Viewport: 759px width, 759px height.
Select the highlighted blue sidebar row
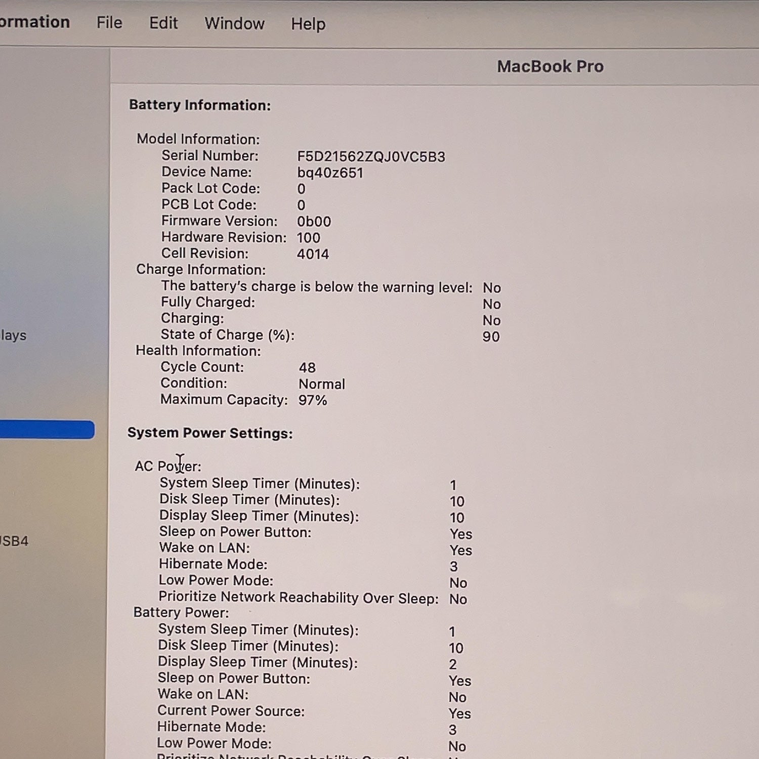tap(47, 430)
